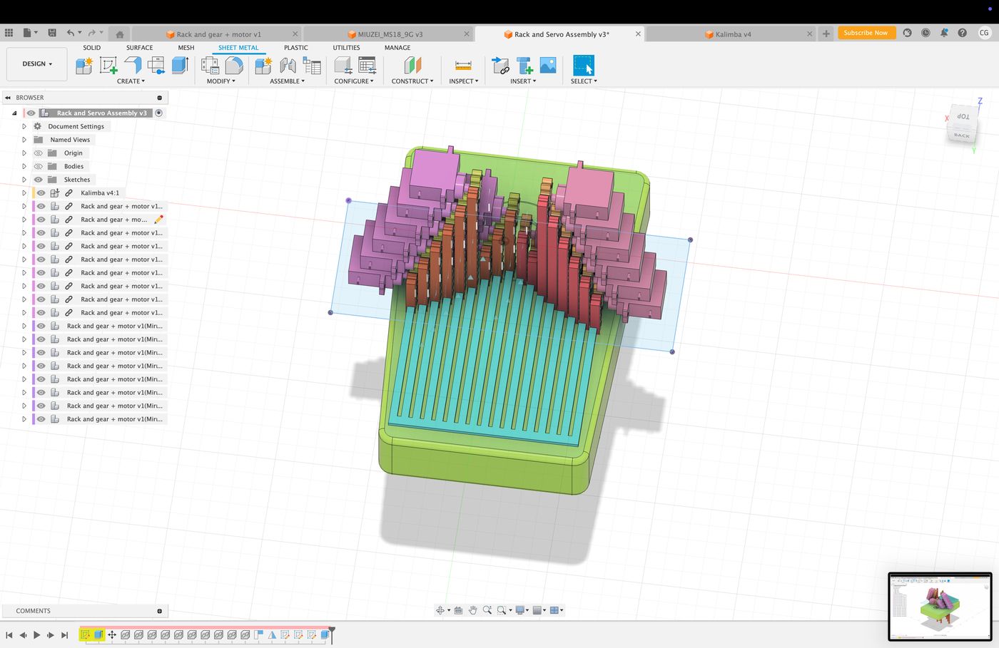Click the timeline end position marker
Viewport: 999px width, 648px height.
tap(331, 634)
